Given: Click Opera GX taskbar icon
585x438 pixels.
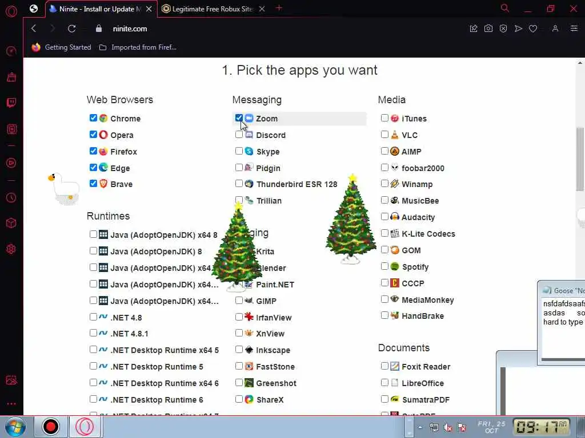Looking at the screenshot, I should click(85, 427).
